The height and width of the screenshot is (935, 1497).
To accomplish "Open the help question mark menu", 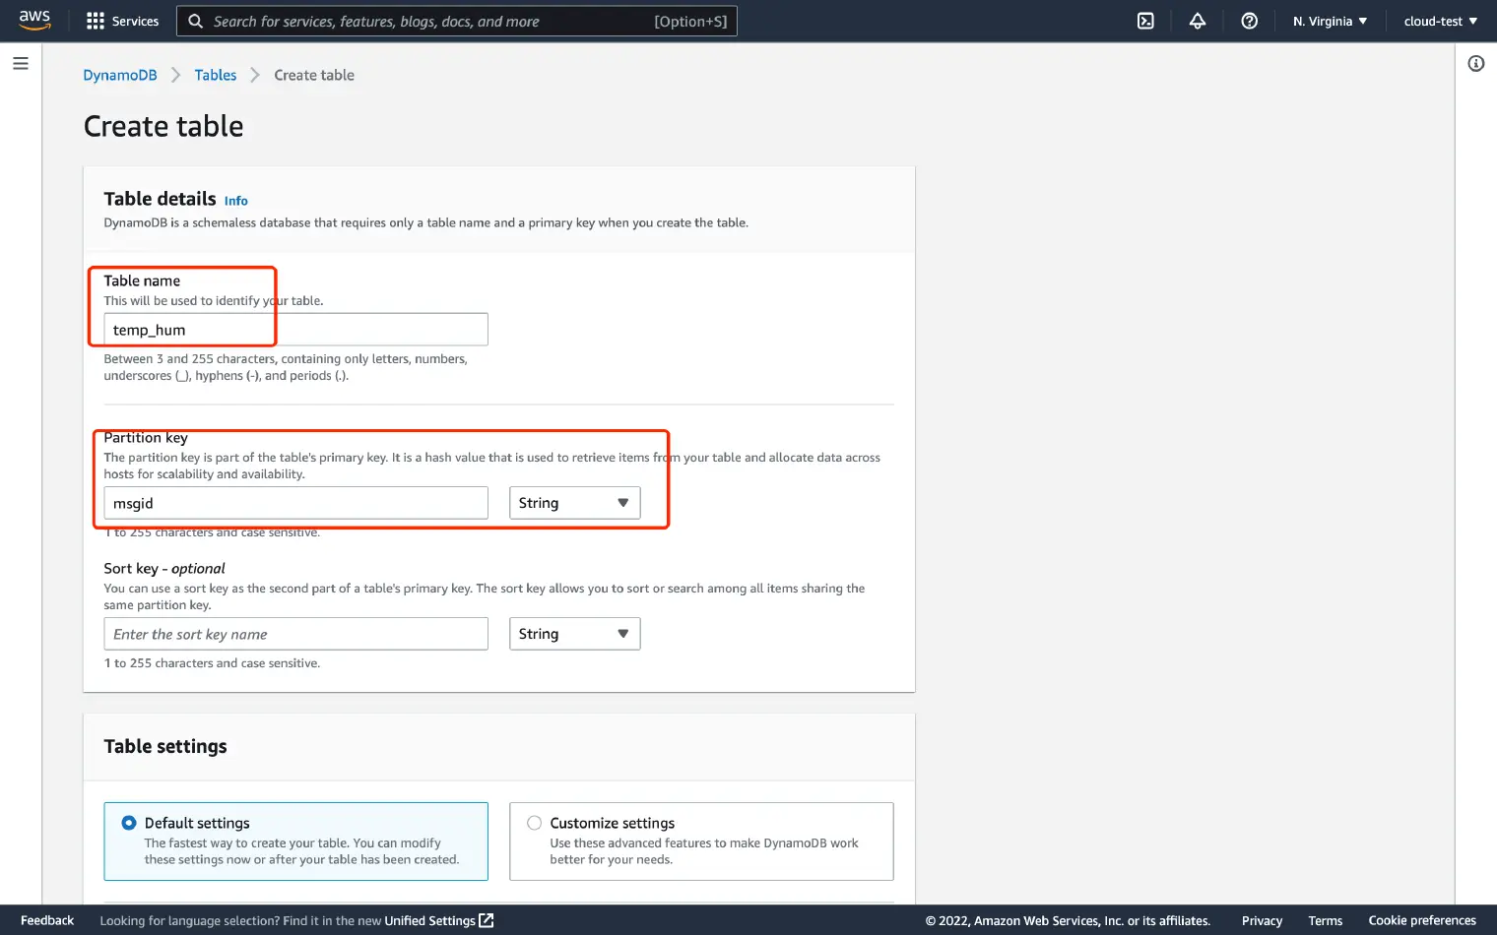I will [x=1249, y=21].
